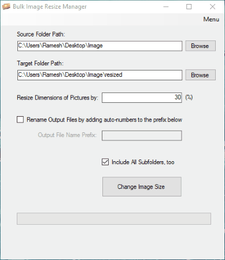Uncheck the Include All Subfolders checkbox

pyautogui.click(x=105, y=162)
